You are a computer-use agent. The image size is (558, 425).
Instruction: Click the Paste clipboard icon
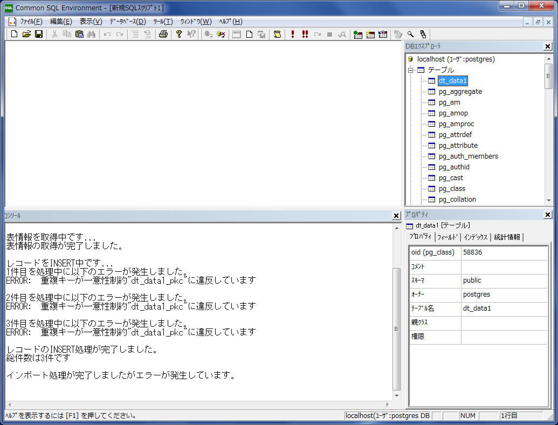tap(79, 34)
